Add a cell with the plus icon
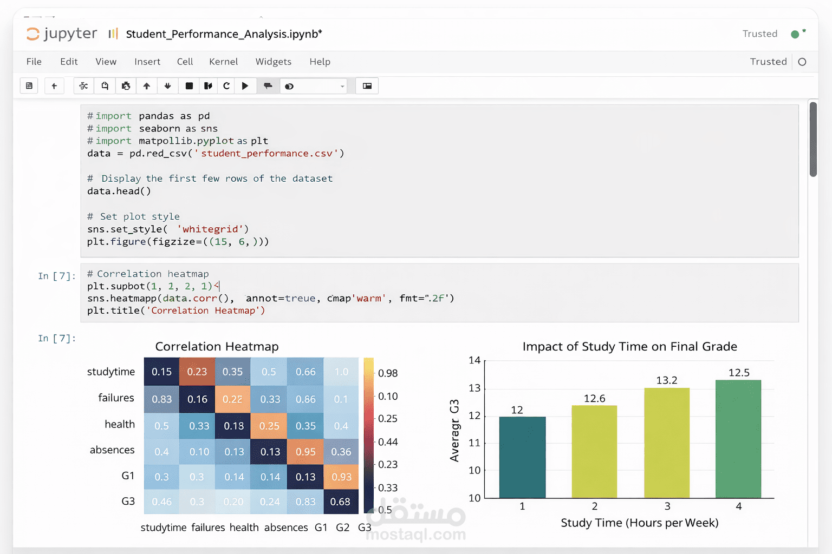Screen dimensions: 832x554 (54, 85)
